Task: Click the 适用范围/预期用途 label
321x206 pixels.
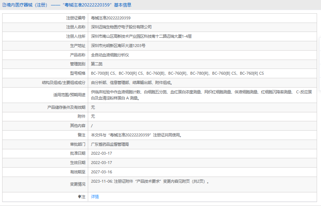Action: (69, 95)
